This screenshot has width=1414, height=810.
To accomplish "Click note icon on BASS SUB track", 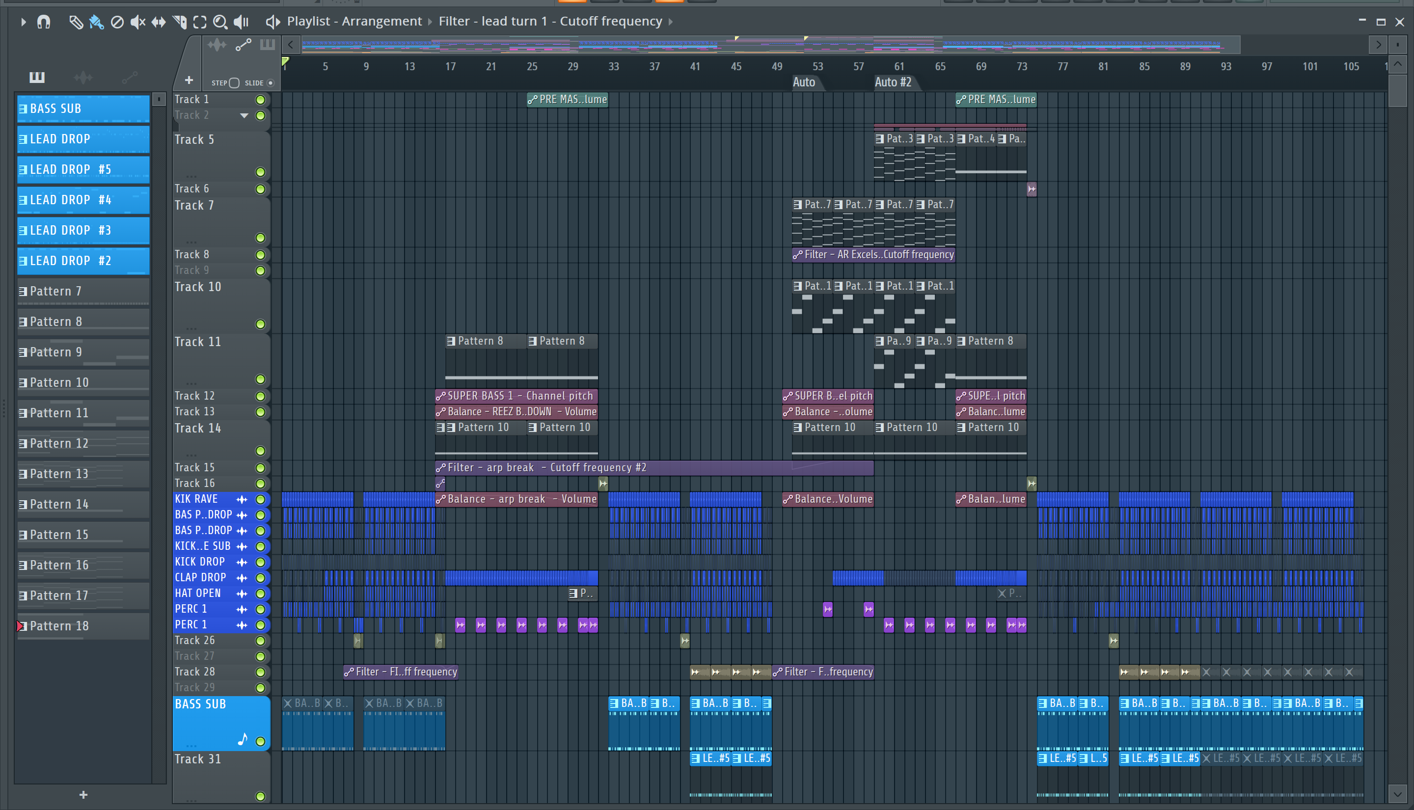I will pyautogui.click(x=243, y=739).
